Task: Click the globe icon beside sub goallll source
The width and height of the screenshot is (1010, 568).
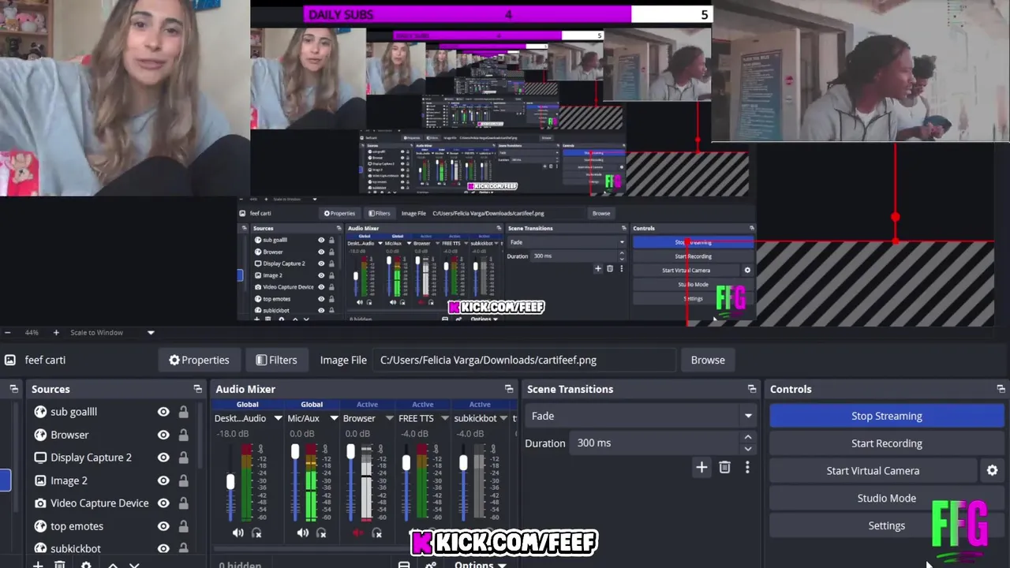Action: pyautogui.click(x=40, y=412)
